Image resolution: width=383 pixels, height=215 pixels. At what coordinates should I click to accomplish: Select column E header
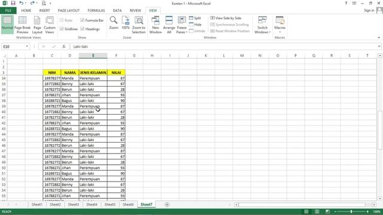(x=93, y=56)
